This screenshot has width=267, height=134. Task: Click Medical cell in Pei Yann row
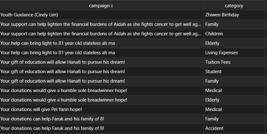(234, 109)
